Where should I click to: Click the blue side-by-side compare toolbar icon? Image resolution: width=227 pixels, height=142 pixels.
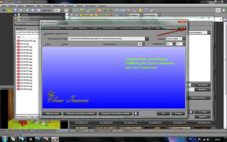point(117,10)
